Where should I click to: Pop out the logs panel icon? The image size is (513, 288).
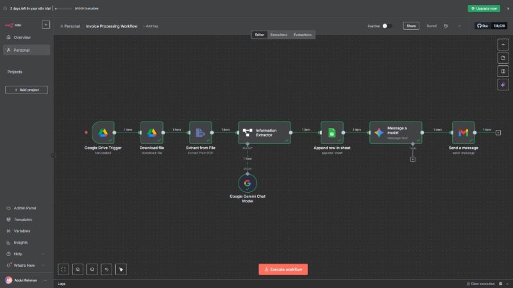pyautogui.click(x=501, y=284)
